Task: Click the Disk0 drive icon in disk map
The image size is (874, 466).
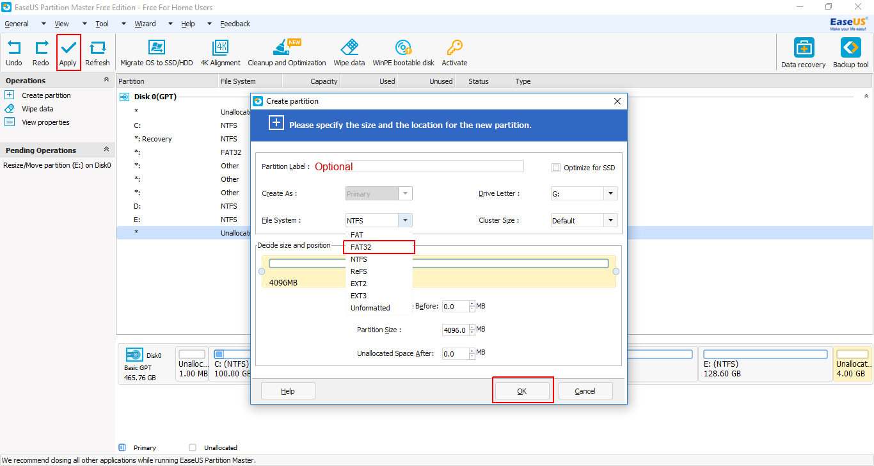Action: click(x=134, y=355)
